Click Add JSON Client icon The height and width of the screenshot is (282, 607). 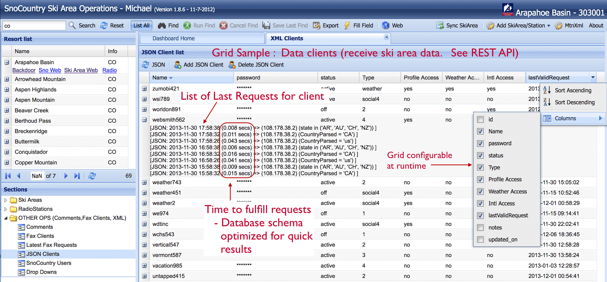coord(178,65)
